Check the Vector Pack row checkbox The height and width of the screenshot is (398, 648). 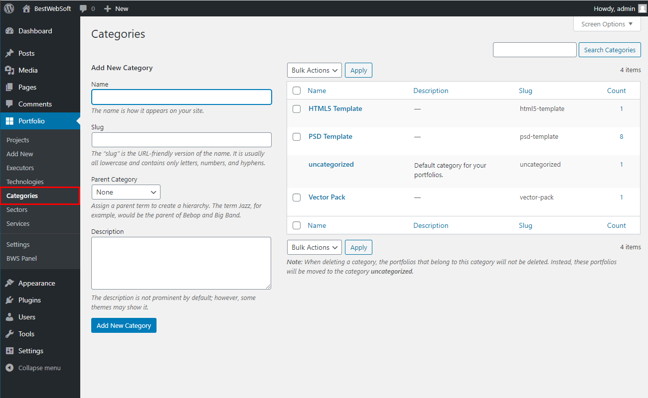click(297, 197)
